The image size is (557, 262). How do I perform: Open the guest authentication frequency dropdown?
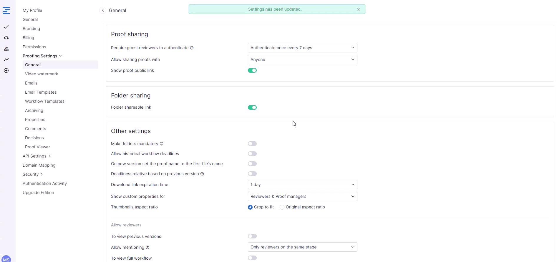point(302,48)
